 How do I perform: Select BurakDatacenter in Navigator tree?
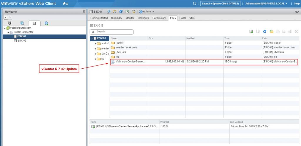pyautogui.click(x=23, y=32)
